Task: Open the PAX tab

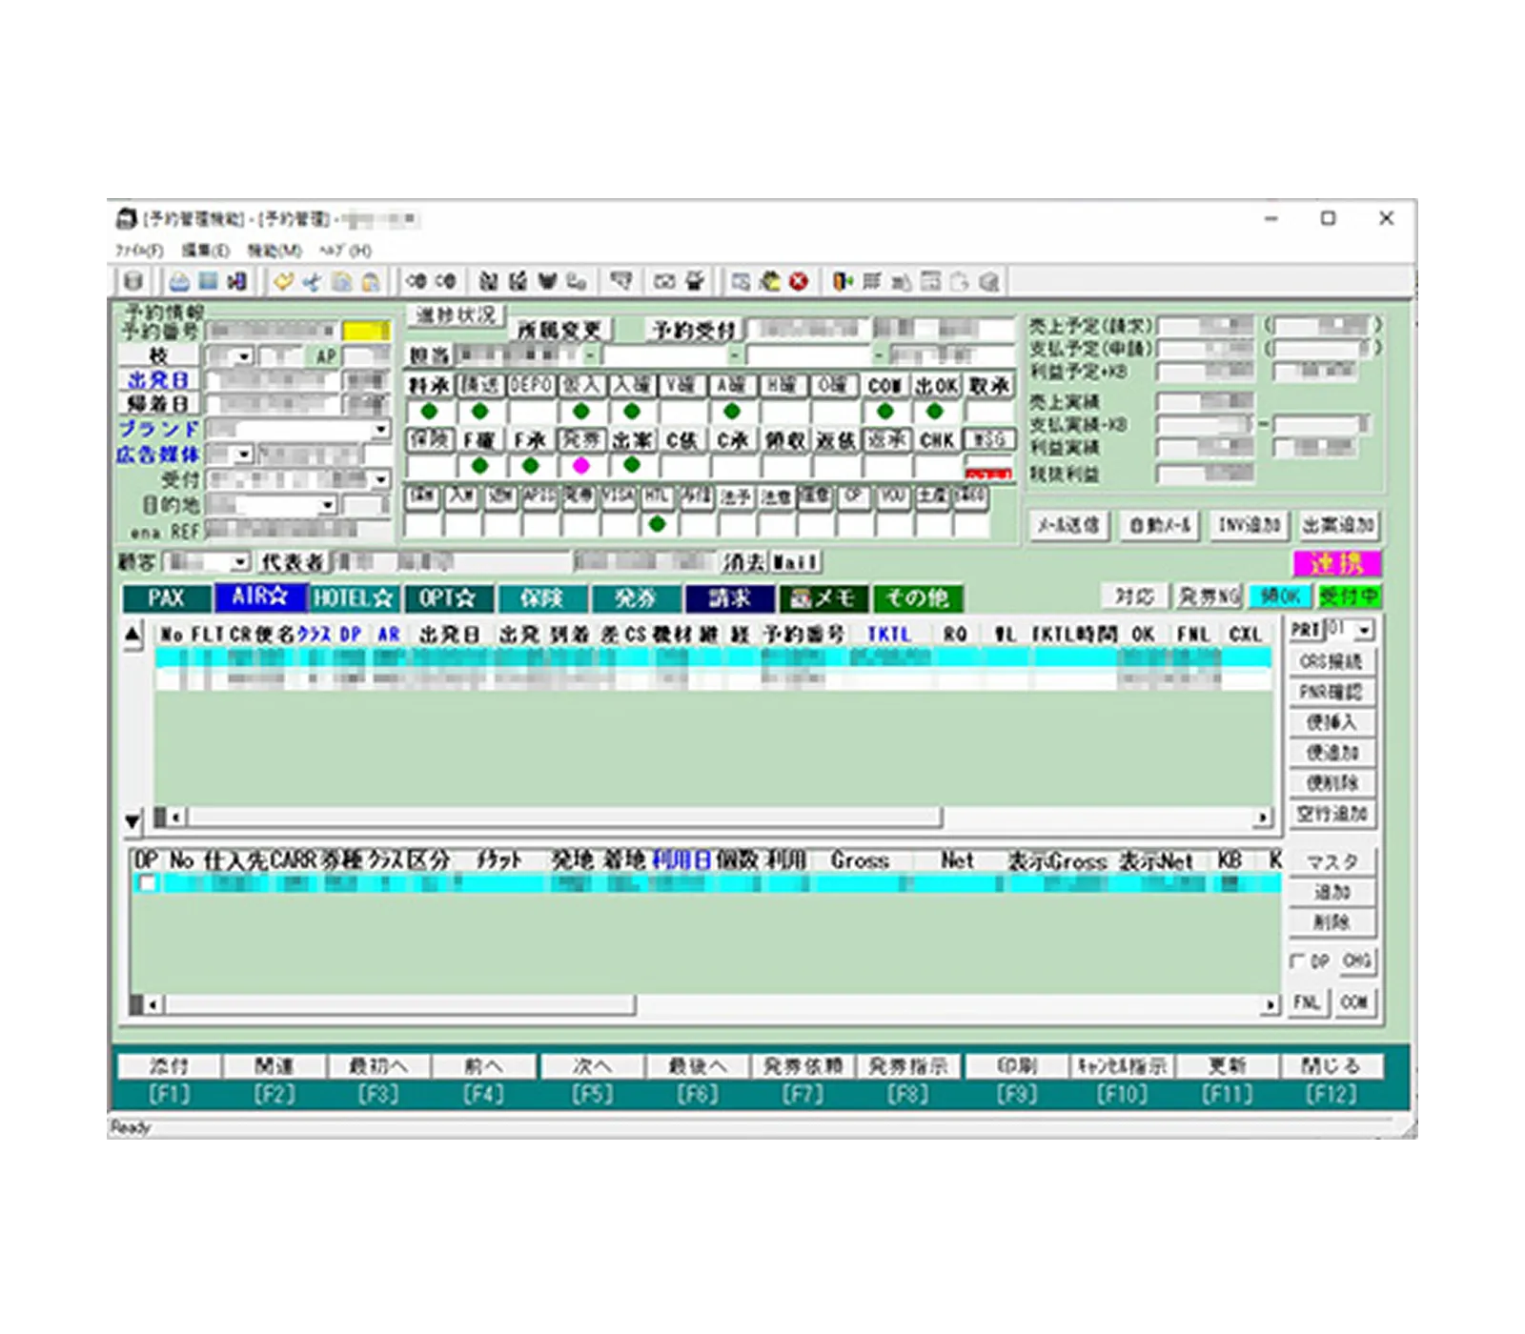Action: [x=166, y=598]
